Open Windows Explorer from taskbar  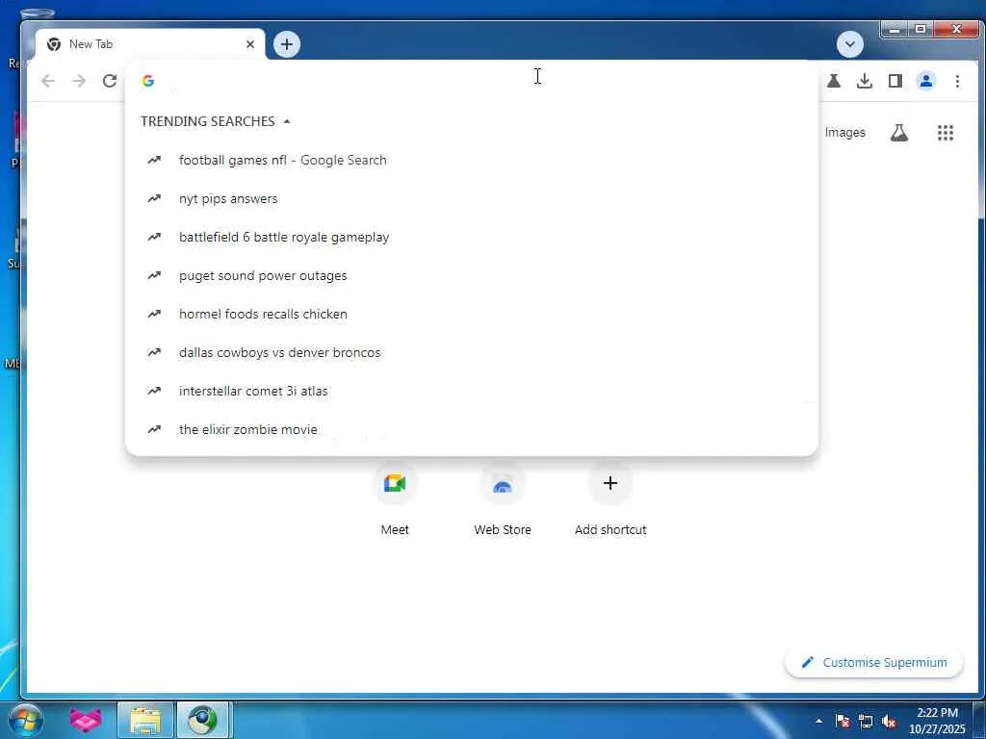(x=145, y=720)
